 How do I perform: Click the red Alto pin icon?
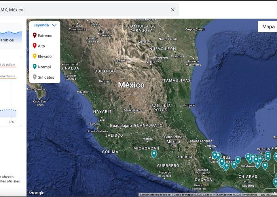click(x=35, y=46)
